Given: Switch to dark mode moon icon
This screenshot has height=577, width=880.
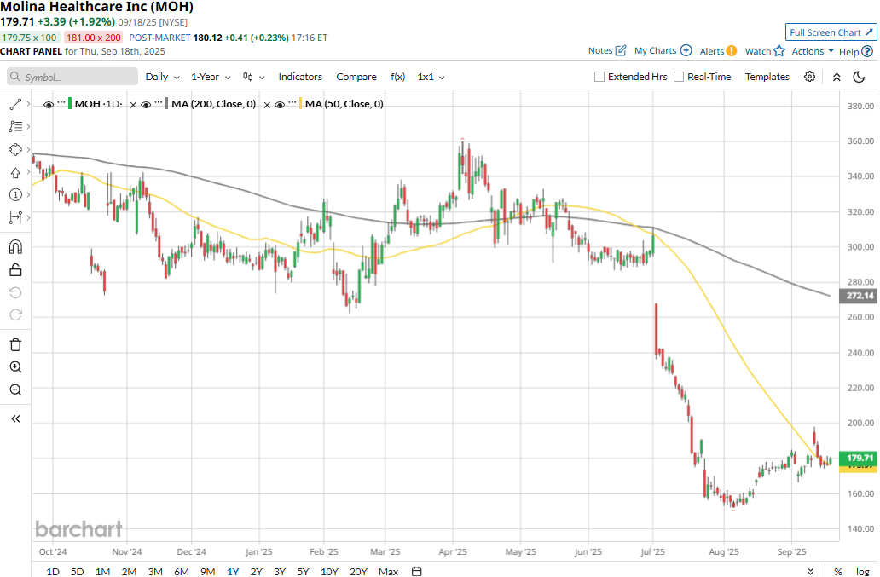Looking at the screenshot, I should [859, 77].
